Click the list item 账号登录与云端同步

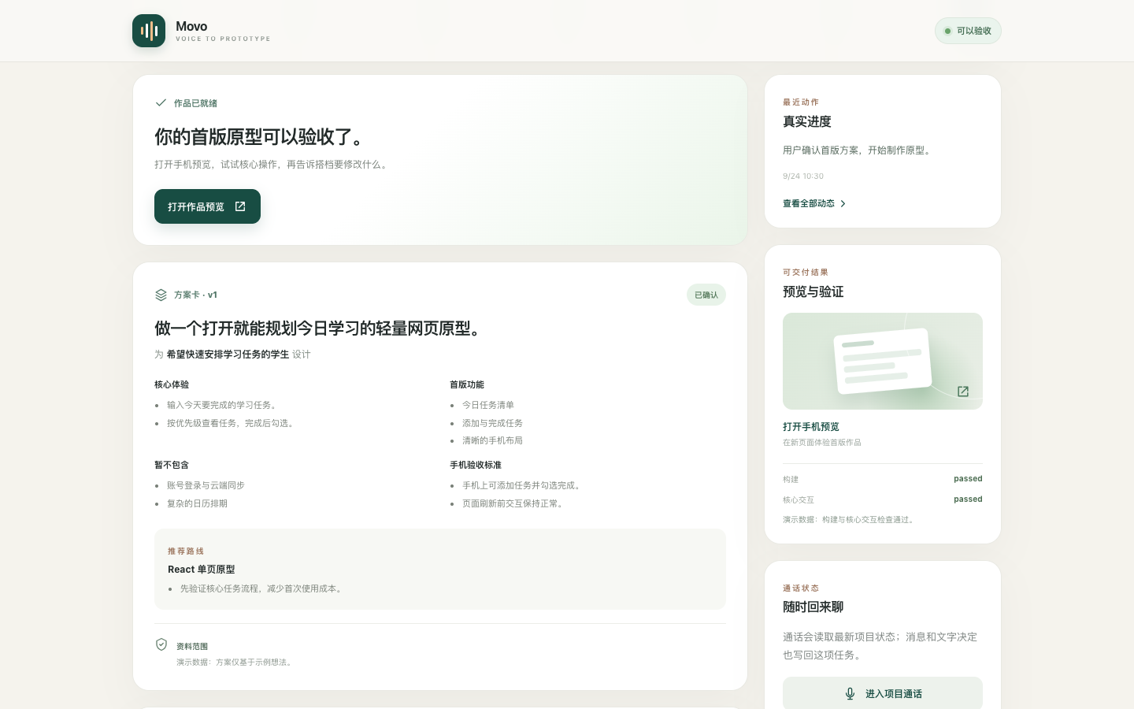coord(206,485)
